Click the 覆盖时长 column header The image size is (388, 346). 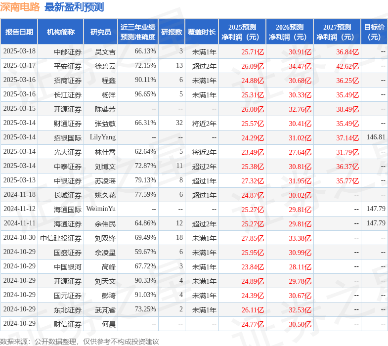point(201,32)
